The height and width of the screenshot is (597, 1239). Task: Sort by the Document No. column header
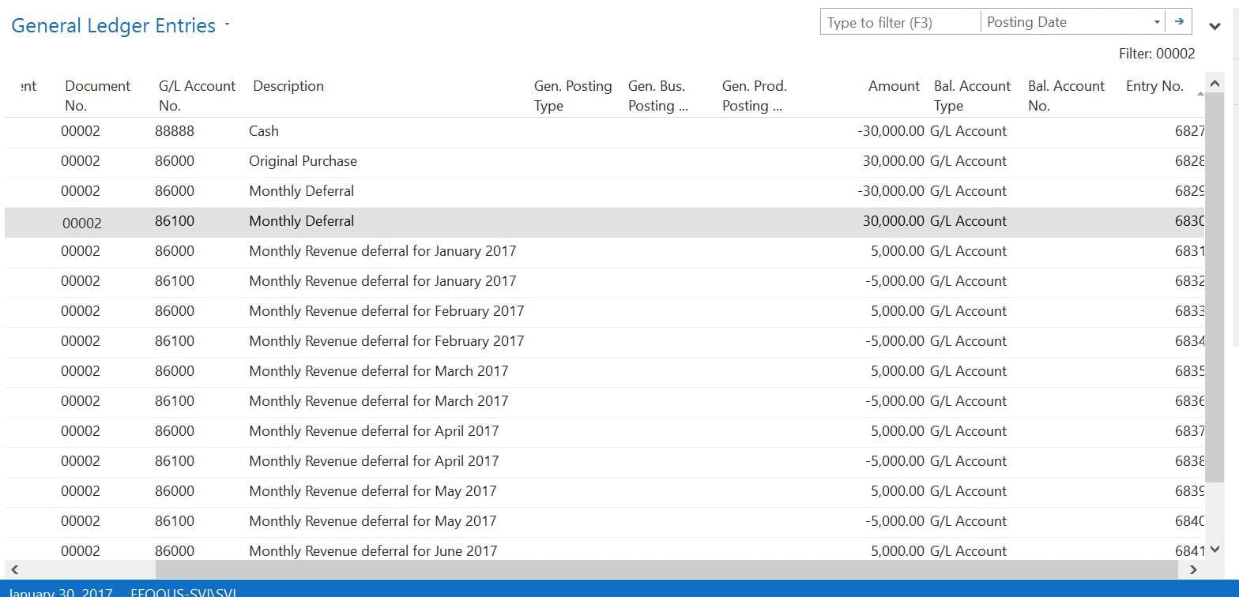point(97,96)
